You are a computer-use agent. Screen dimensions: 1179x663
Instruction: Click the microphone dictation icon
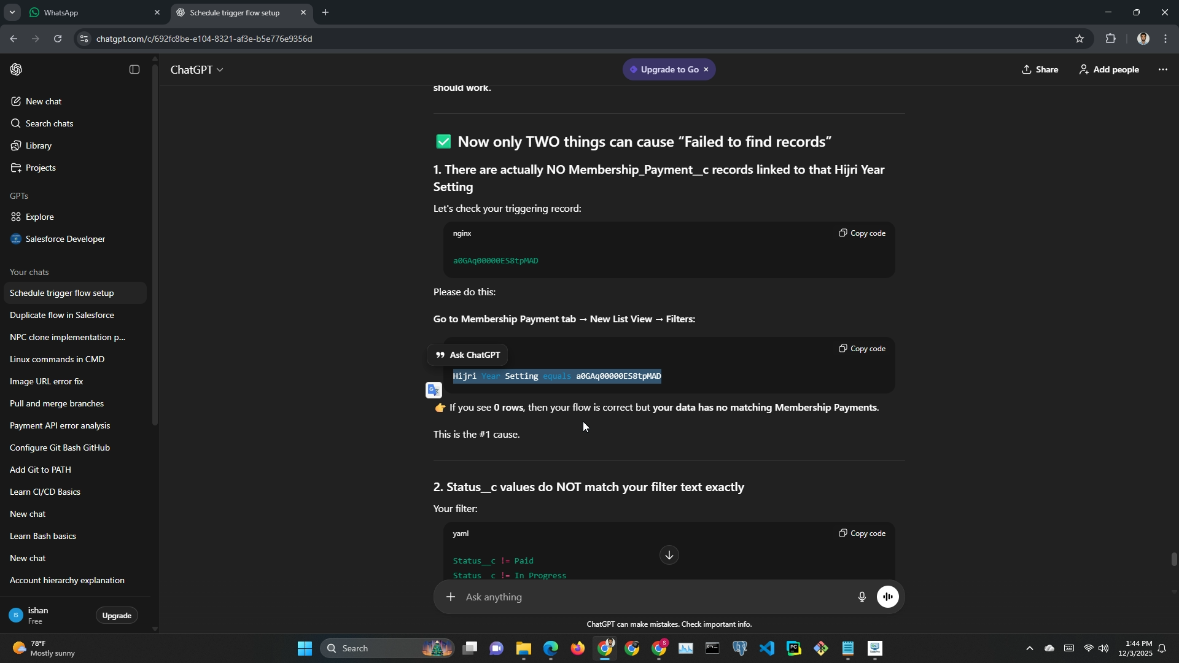862,597
